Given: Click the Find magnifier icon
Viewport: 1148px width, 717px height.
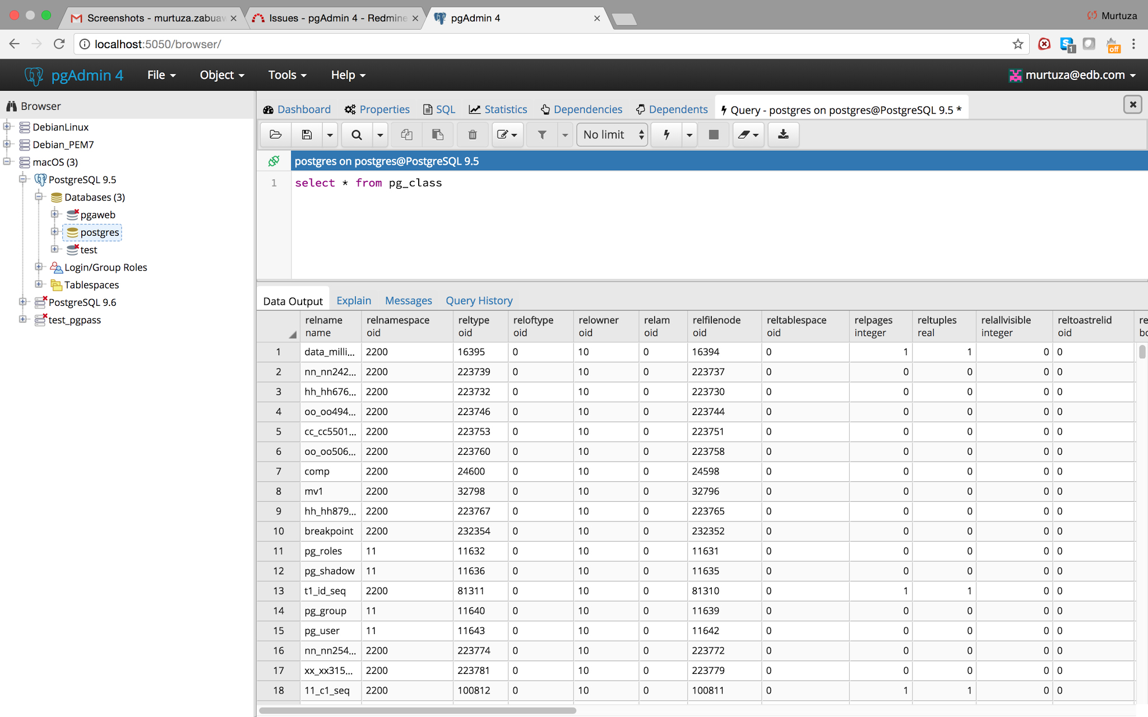Looking at the screenshot, I should [x=357, y=134].
